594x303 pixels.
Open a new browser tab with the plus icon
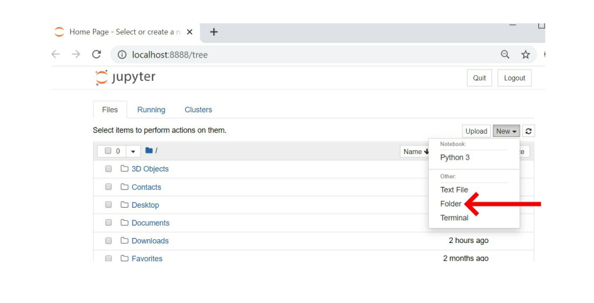214,32
